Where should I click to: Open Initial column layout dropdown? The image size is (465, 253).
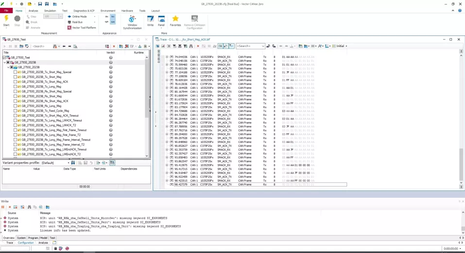[x=346, y=46]
